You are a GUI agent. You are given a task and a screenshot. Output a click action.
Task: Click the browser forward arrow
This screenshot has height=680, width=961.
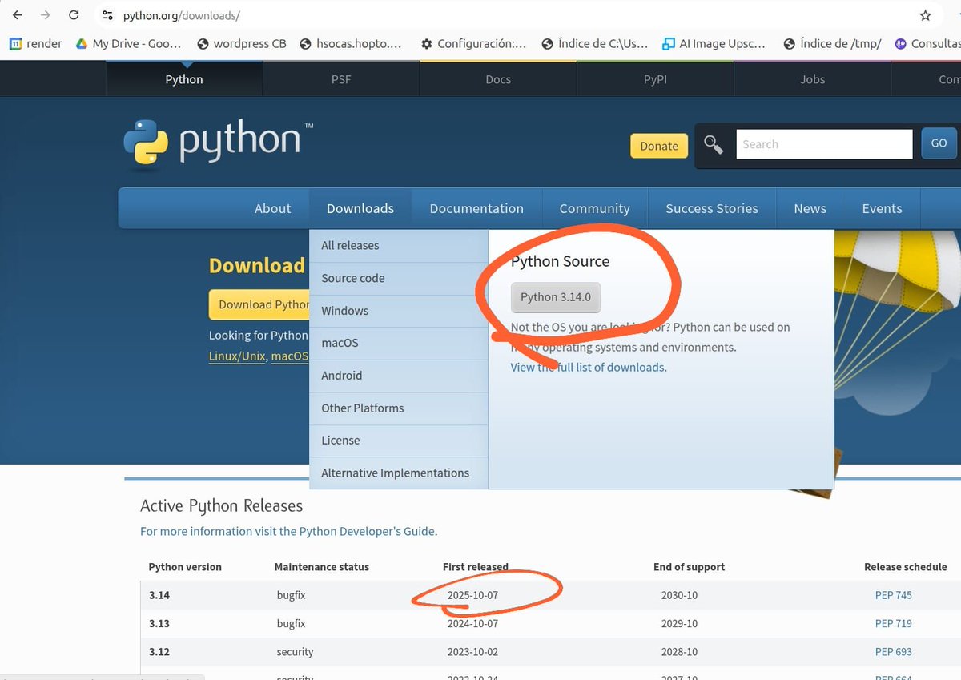point(46,15)
